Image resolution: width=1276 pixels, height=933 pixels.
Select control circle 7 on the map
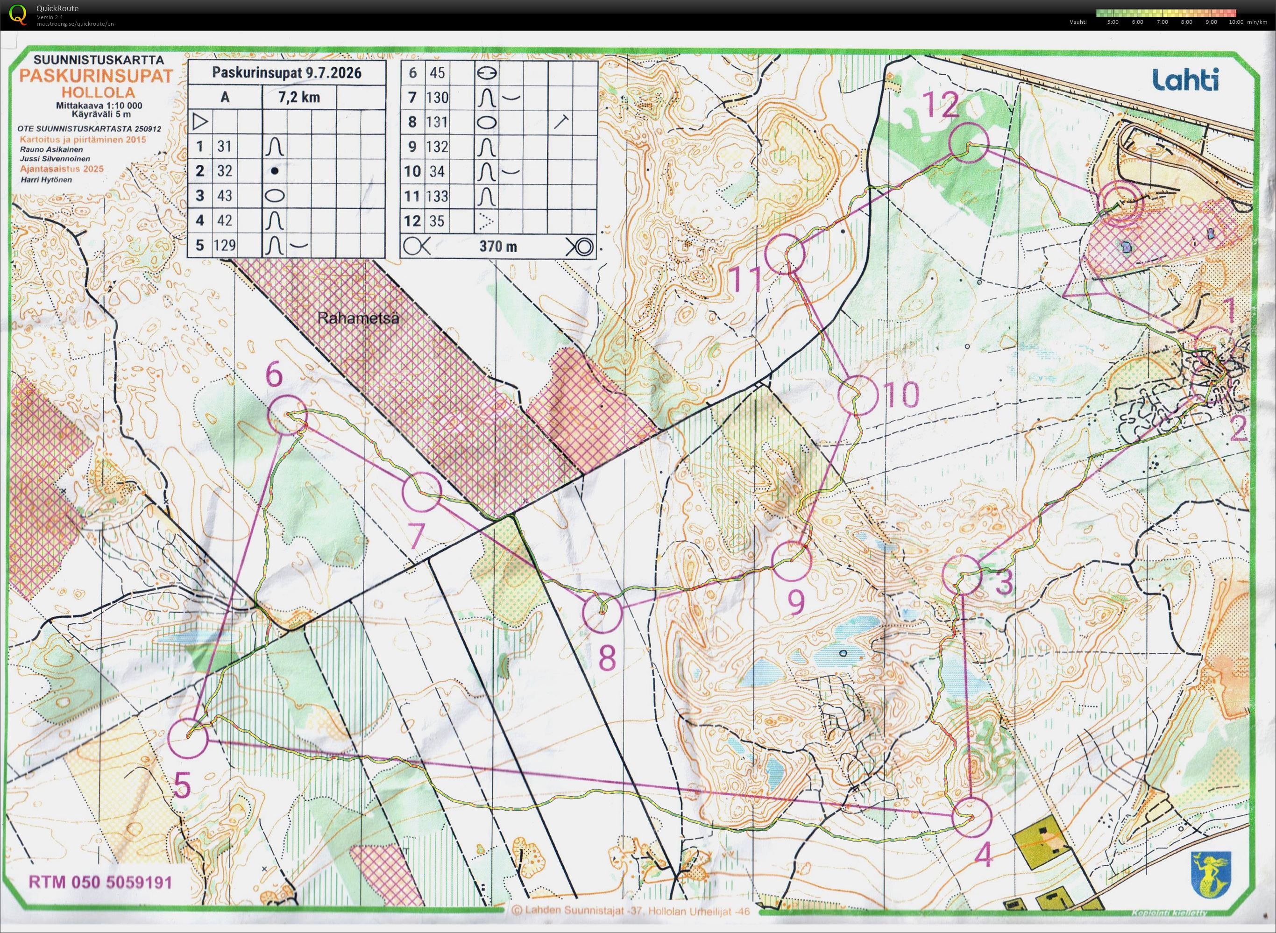421,491
